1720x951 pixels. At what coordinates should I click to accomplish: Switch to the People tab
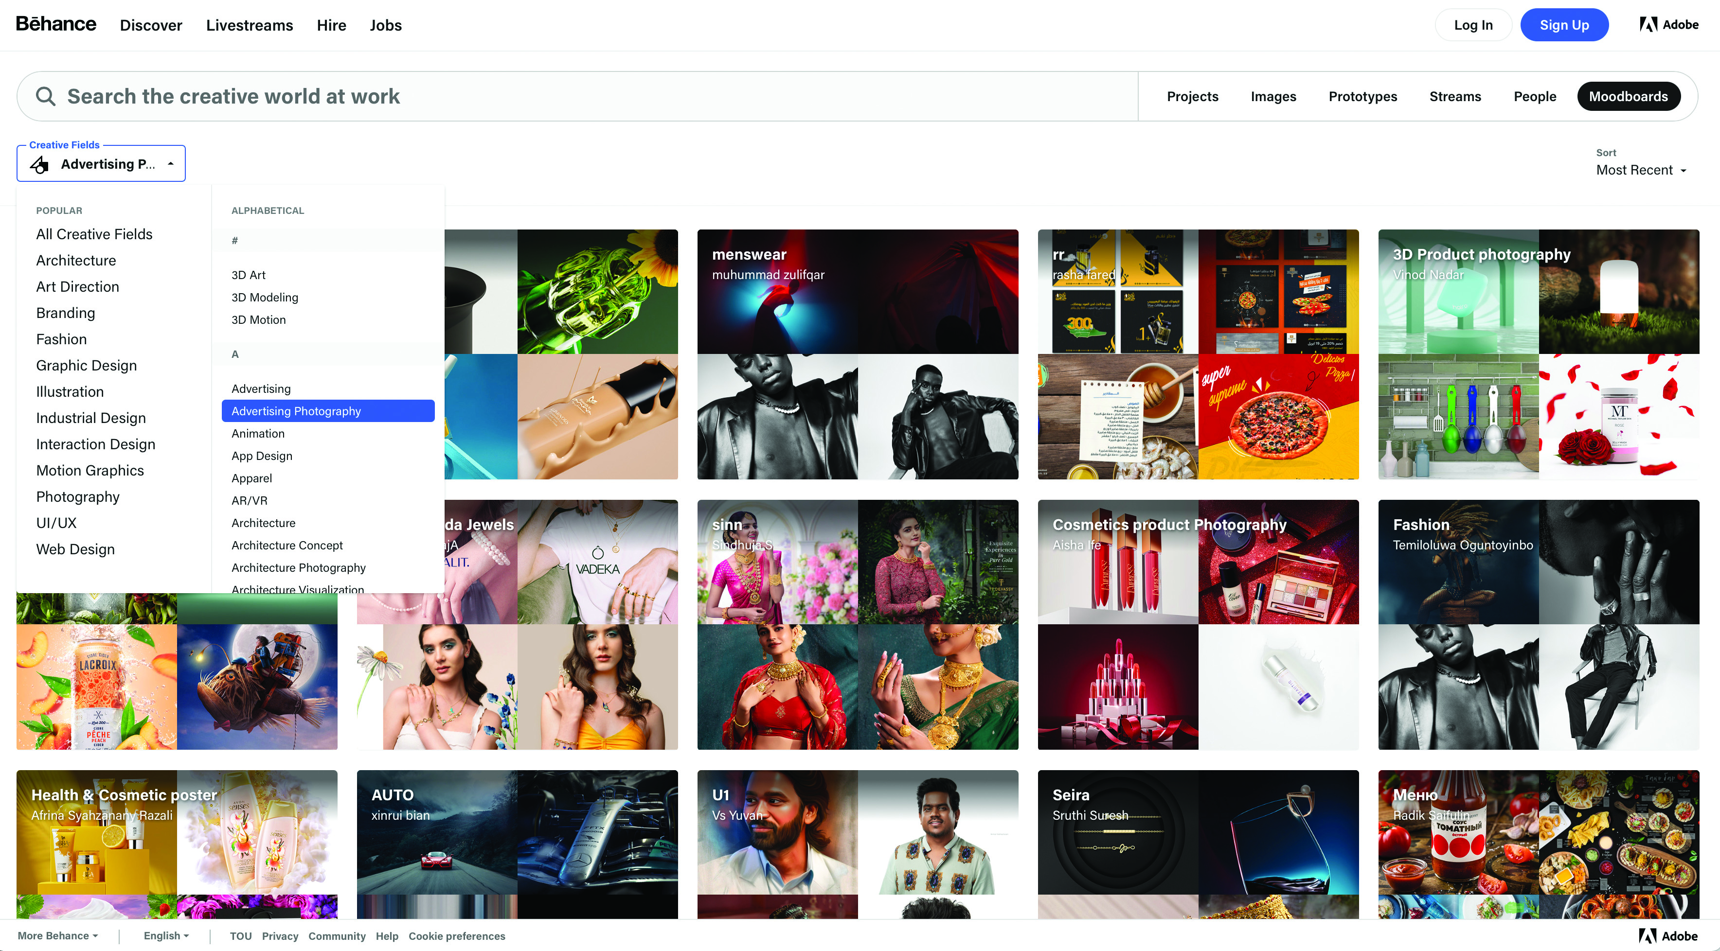pyautogui.click(x=1534, y=97)
